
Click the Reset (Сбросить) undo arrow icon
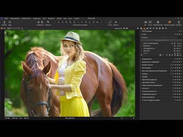48,22
